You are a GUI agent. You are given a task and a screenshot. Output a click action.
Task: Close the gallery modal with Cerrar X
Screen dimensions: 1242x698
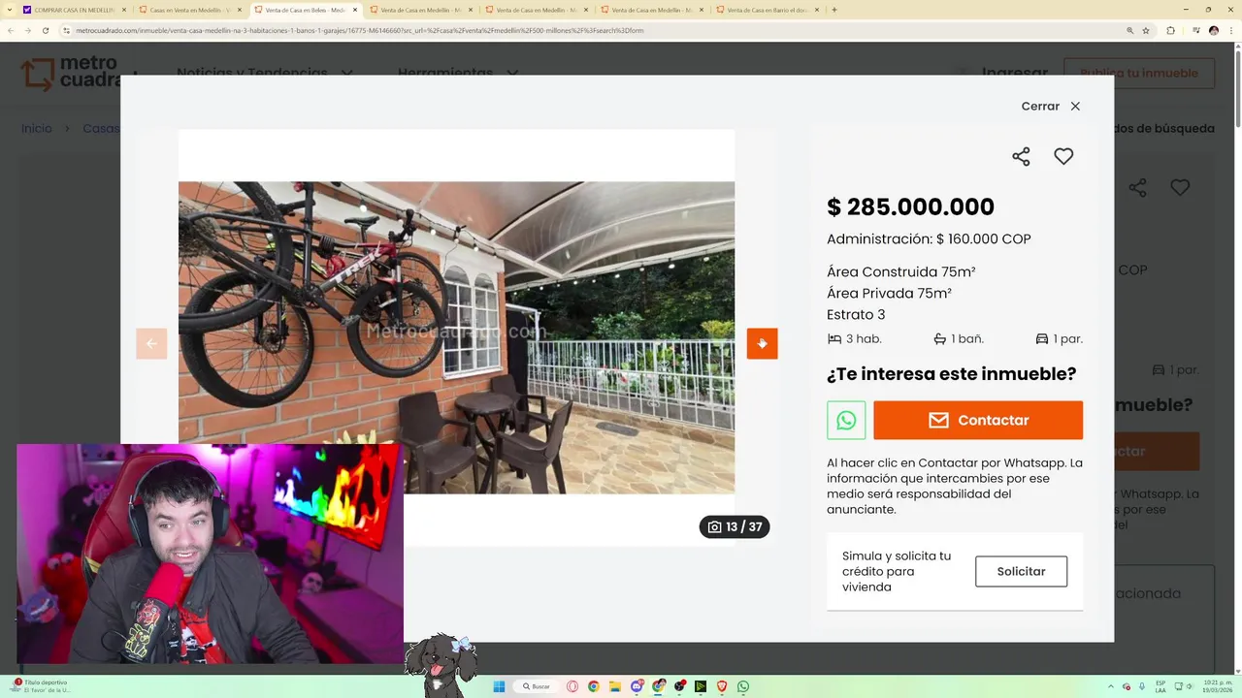click(x=1051, y=107)
